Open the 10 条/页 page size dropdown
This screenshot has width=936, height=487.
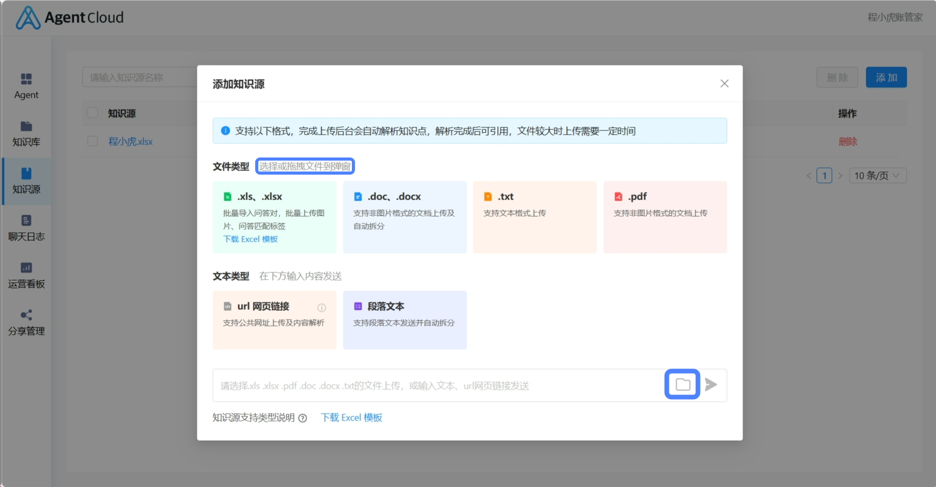[x=878, y=176]
